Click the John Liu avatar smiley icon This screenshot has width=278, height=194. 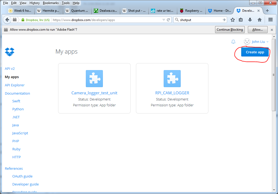point(247,42)
